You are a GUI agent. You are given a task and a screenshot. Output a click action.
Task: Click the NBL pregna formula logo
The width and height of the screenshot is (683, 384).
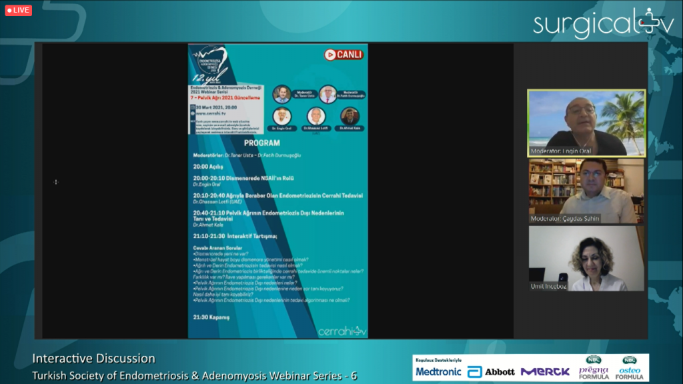tap(593, 368)
